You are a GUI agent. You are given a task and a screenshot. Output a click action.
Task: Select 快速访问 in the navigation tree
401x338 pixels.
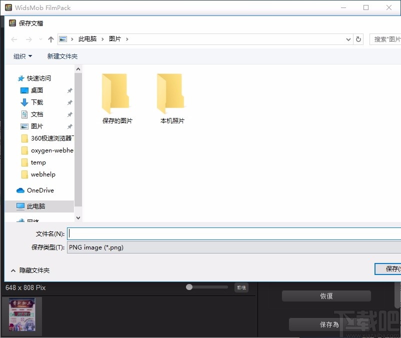click(38, 78)
